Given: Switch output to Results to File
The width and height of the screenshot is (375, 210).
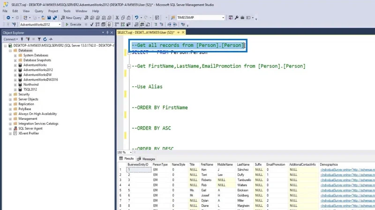Looking at the screenshot, I should (x=148, y=24).
